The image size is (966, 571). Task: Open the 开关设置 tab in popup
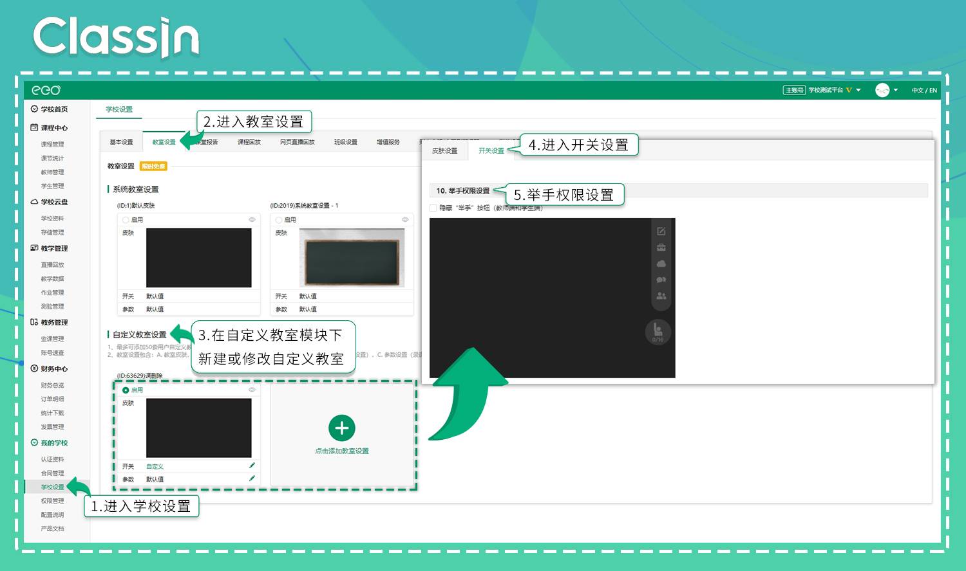tap(491, 150)
